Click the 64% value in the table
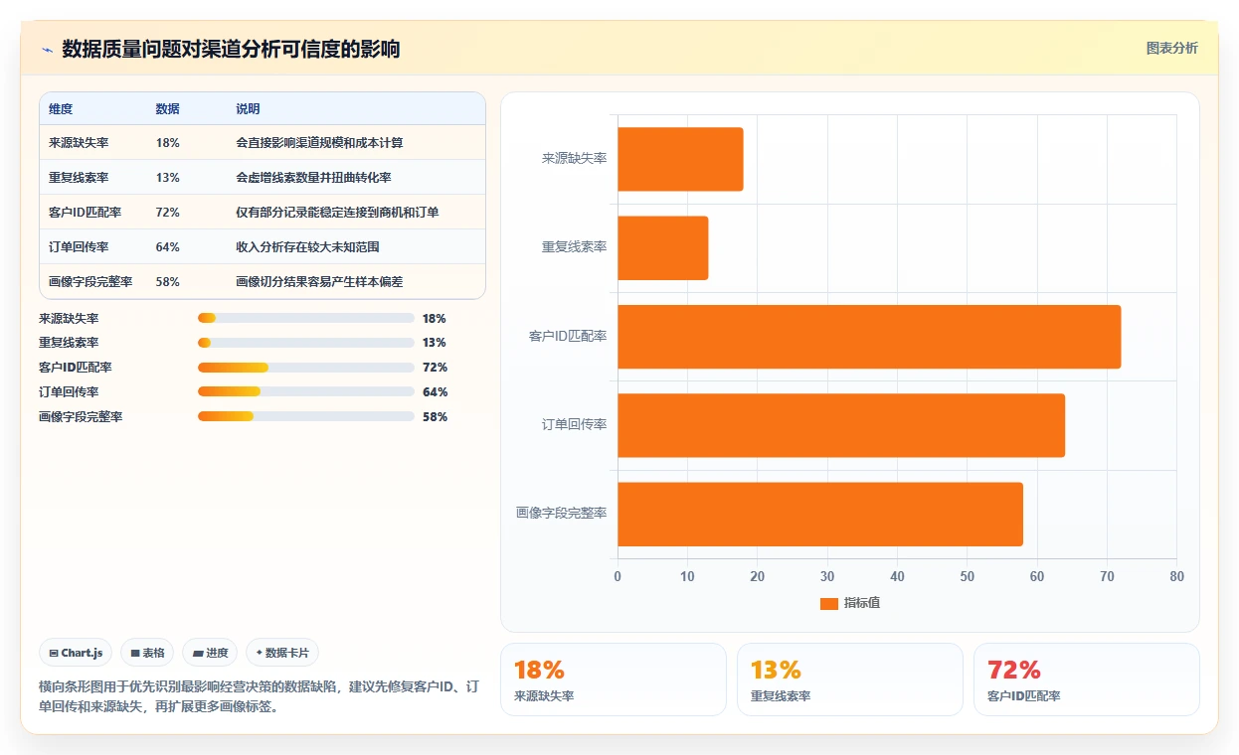Image resolution: width=1239 pixels, height=755 pixels. coord(168,247)
